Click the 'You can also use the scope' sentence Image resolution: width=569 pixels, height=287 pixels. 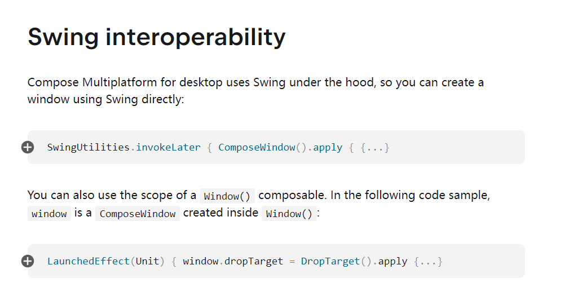pyautogui.click(x=259, y=204)
